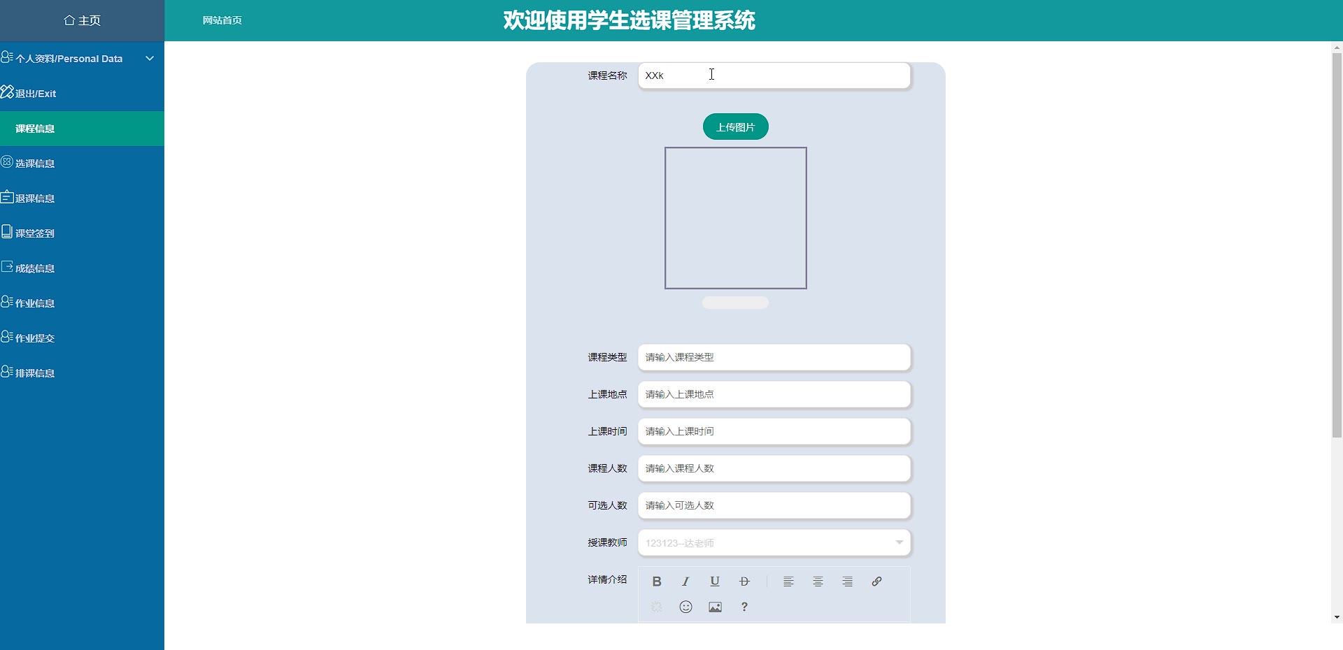Align editor text to the left

(788, 582)
